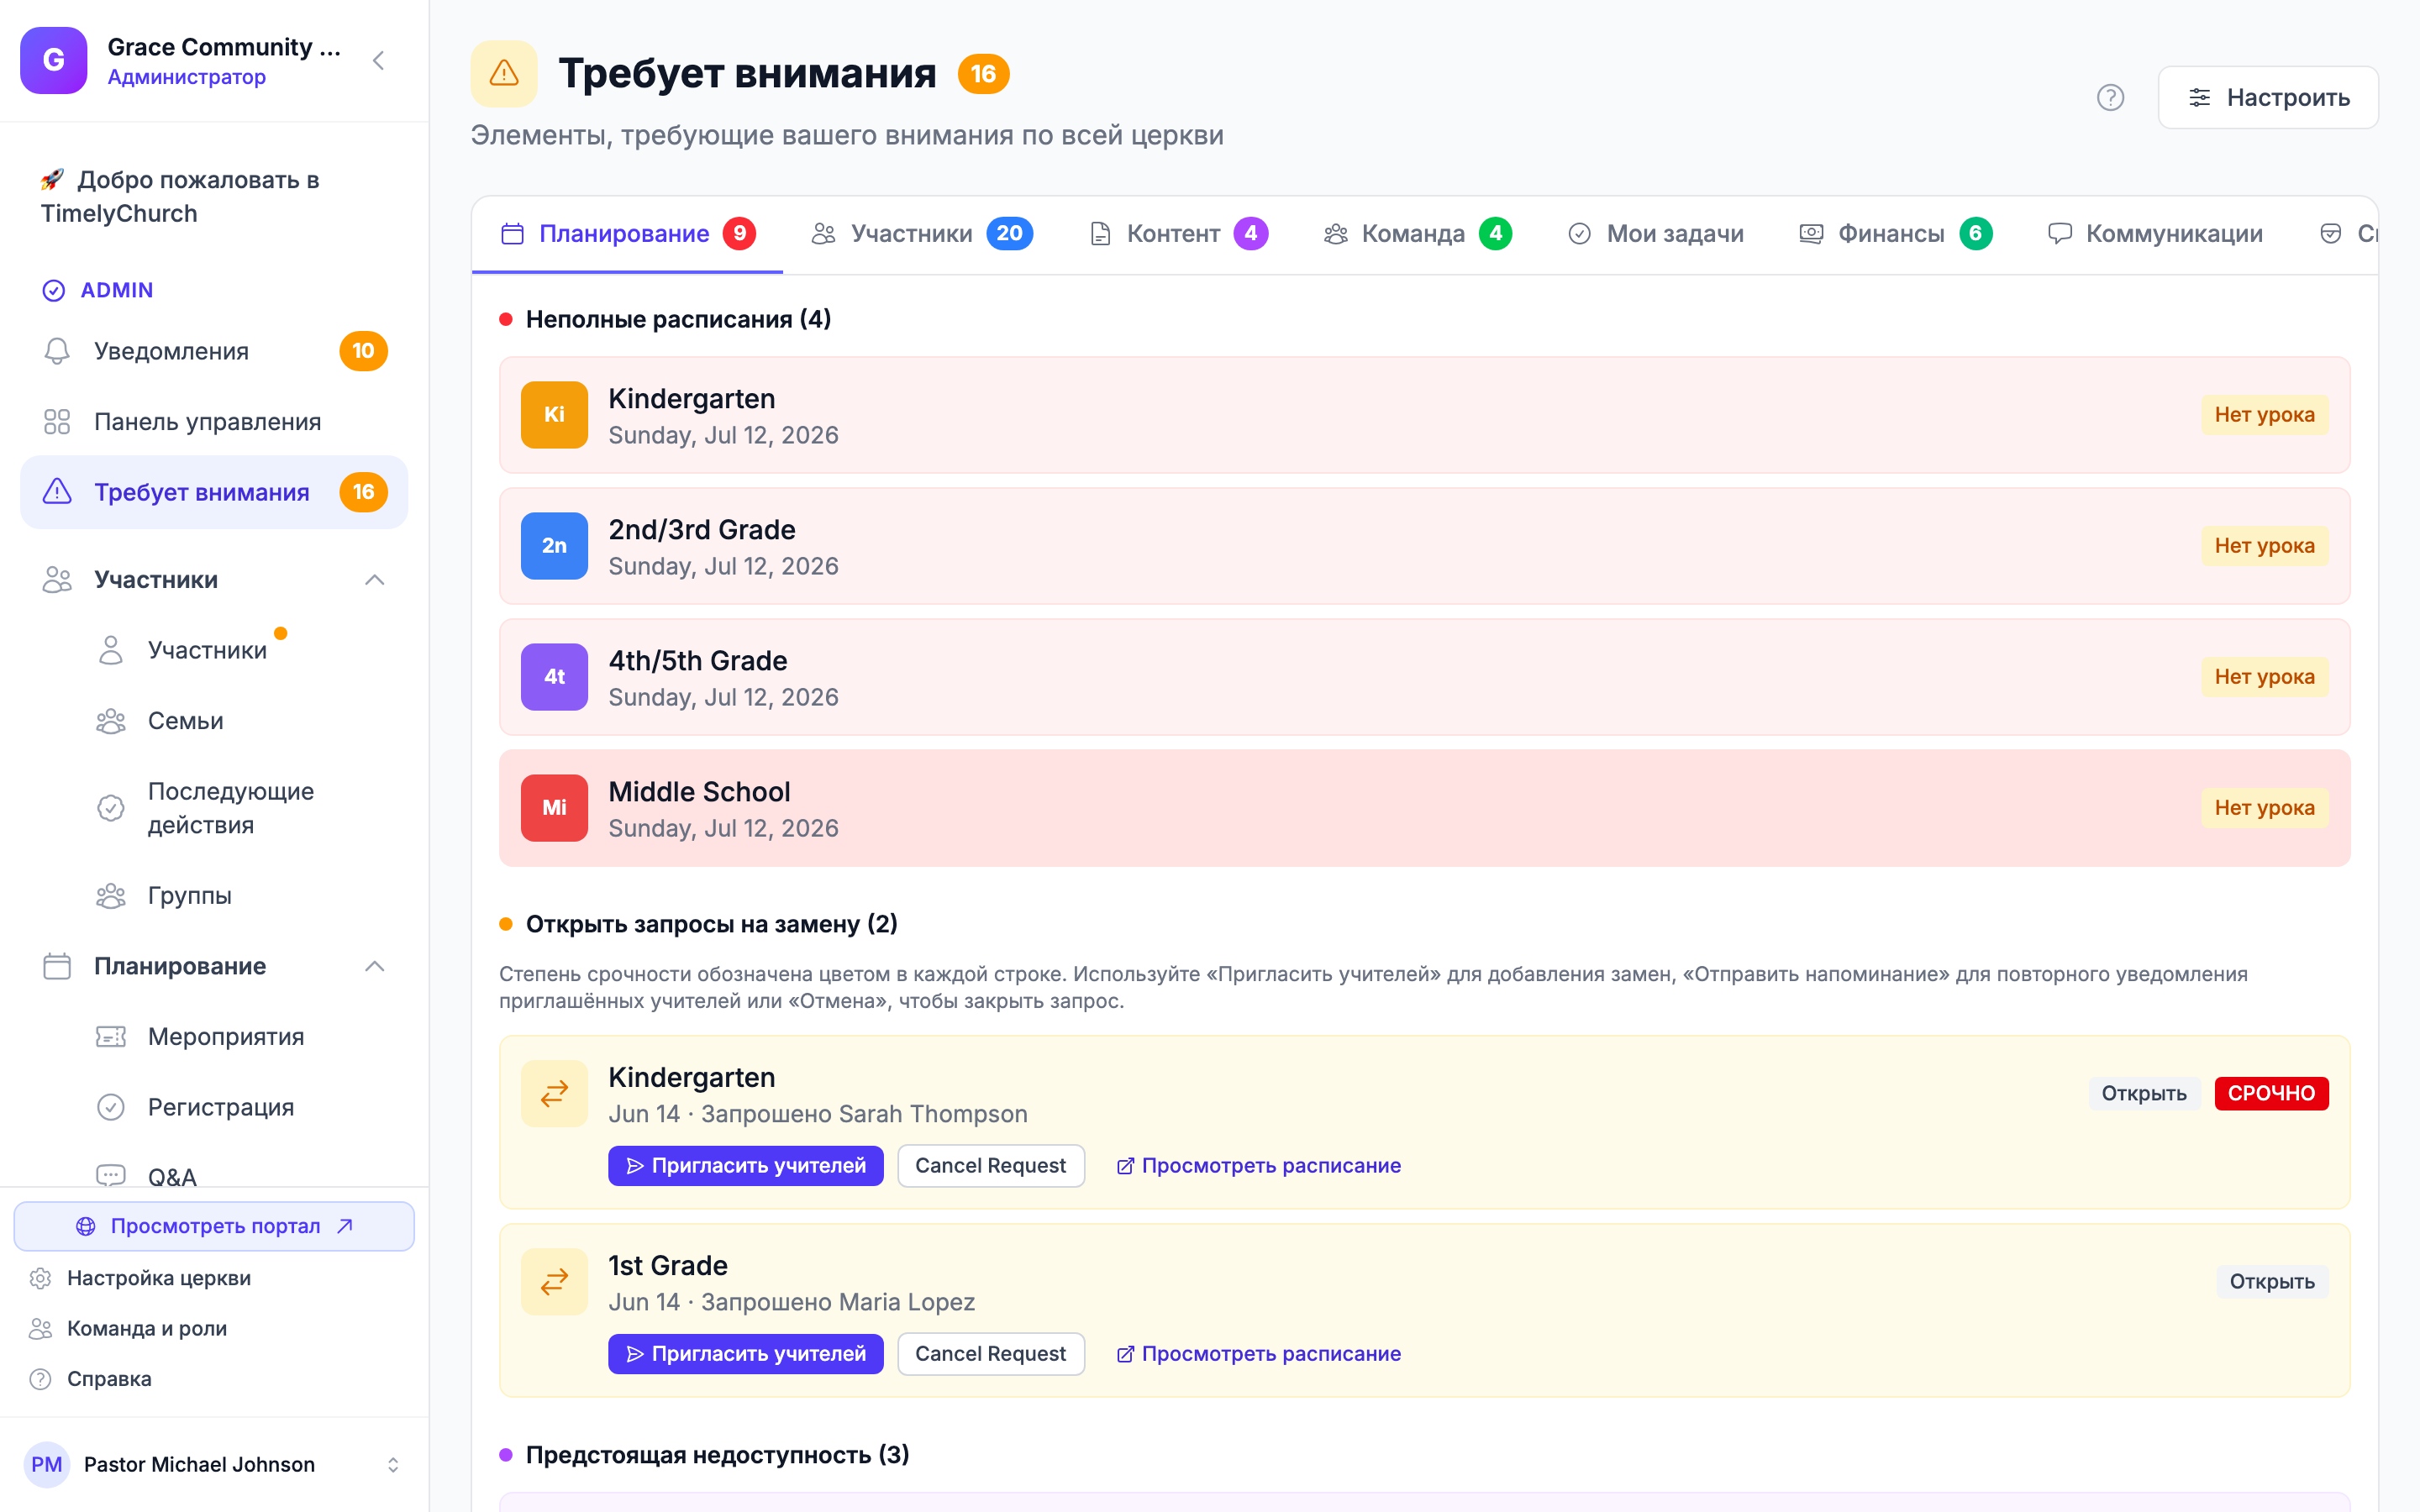Click the people icon beside Семьи
Viewport: 2420px width, 1512px height.
(x=111, y=721)
